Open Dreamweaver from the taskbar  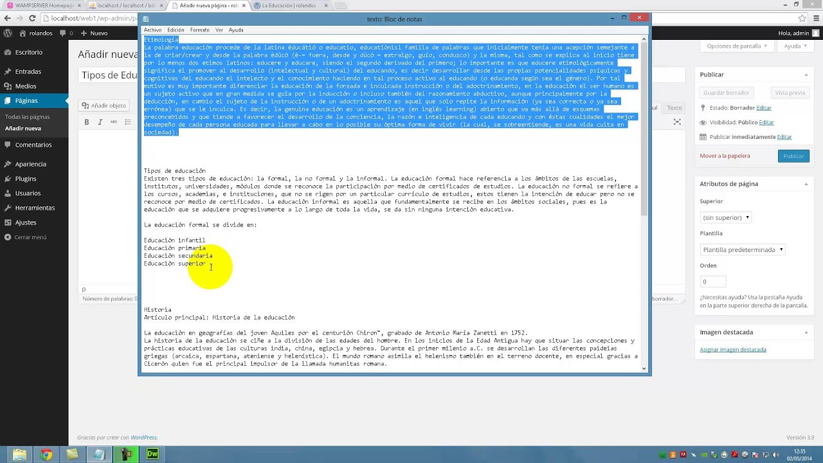click(152, 455)
